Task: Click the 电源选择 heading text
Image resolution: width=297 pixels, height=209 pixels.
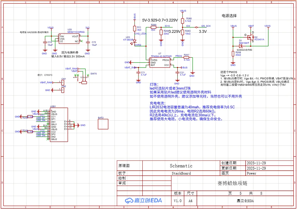Action: click(229, 16)
